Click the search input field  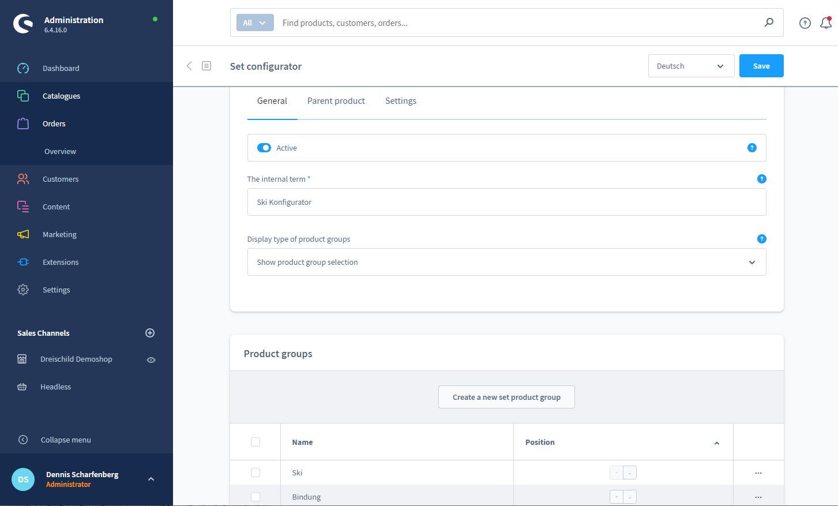point(519,23)
